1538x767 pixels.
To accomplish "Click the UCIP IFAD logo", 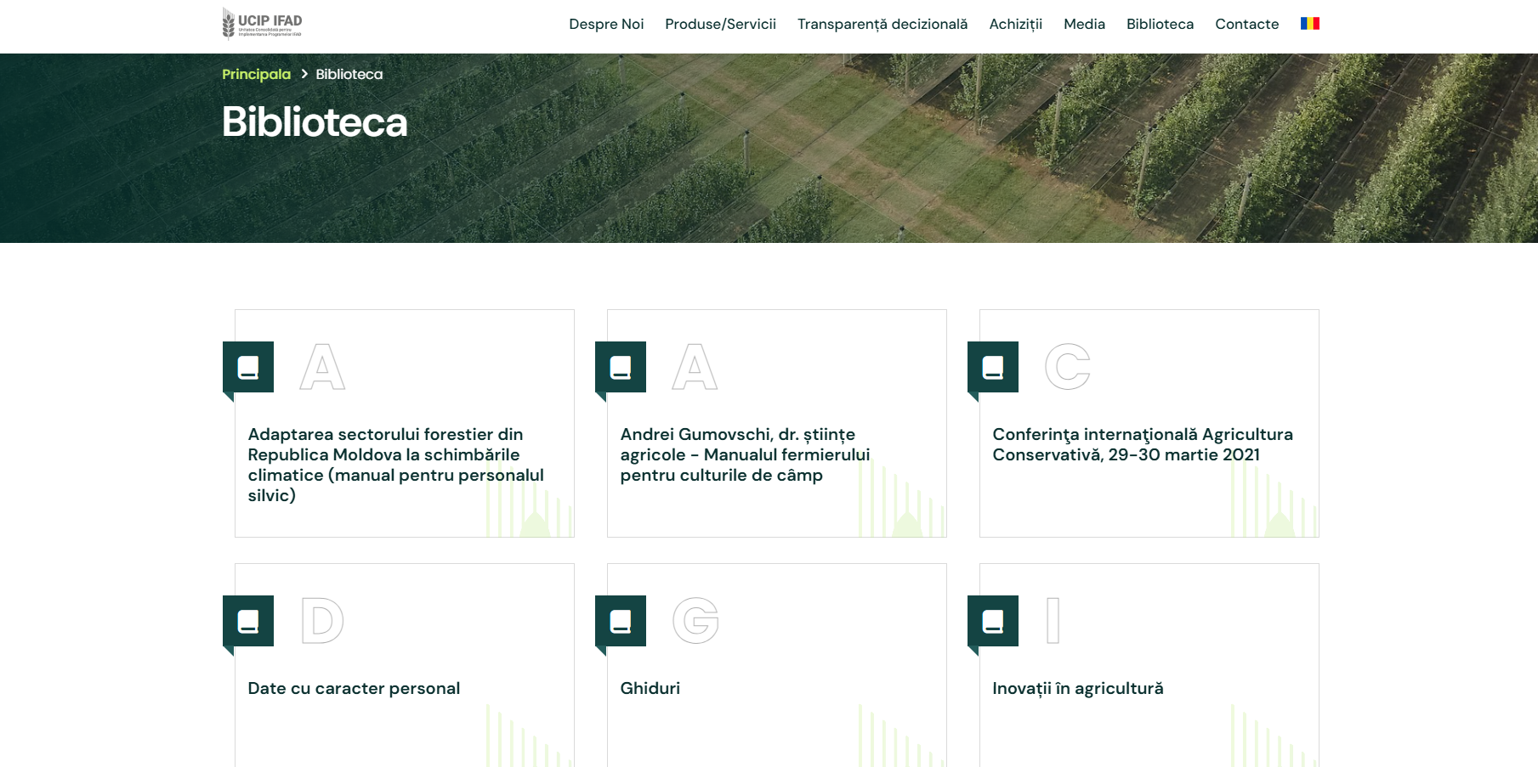I will (x=262, y=24).
